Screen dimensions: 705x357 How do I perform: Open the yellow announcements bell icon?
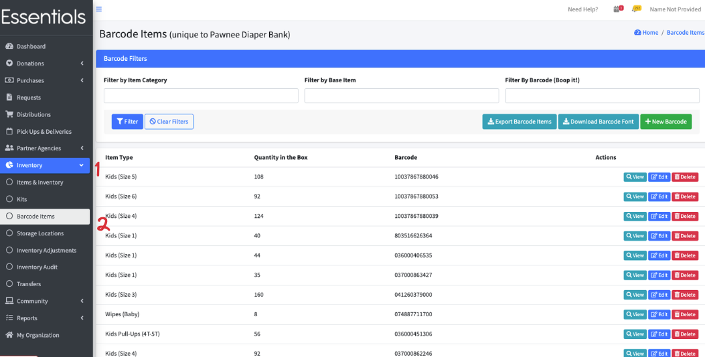(636, 9)
